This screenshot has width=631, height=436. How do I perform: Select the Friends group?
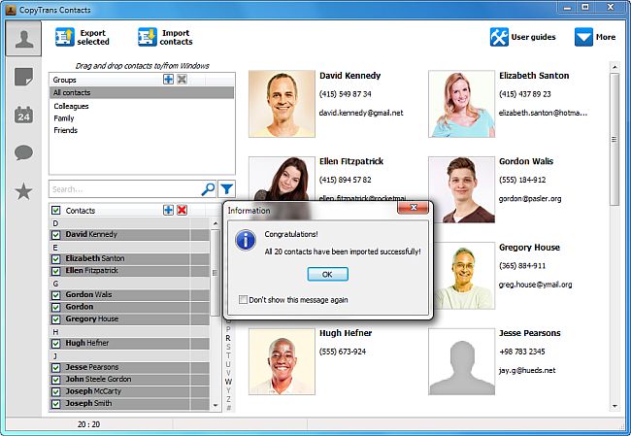click(66, 130)
